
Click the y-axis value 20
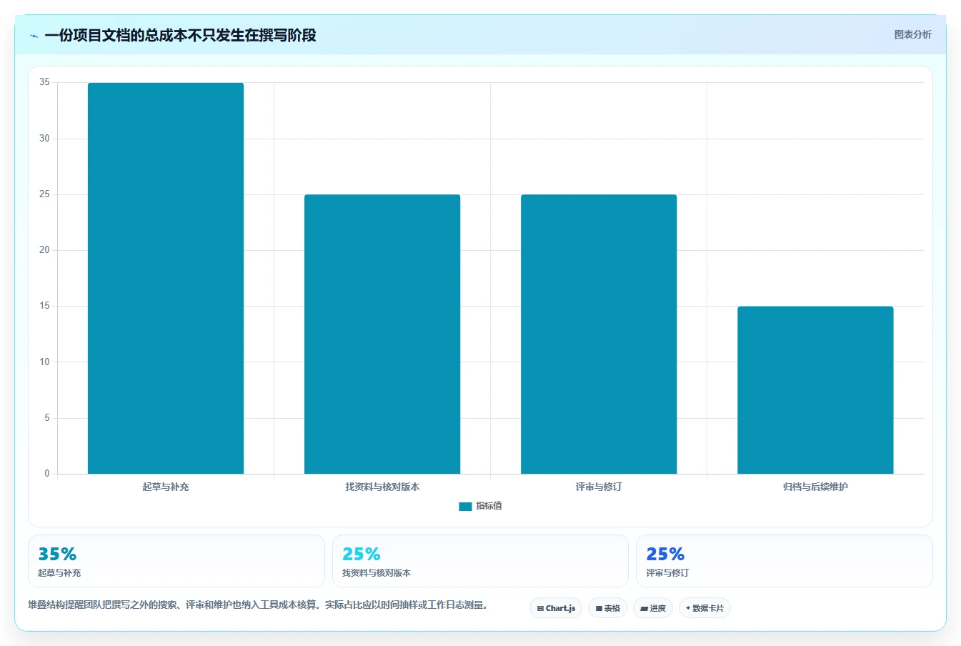[45, 250]
